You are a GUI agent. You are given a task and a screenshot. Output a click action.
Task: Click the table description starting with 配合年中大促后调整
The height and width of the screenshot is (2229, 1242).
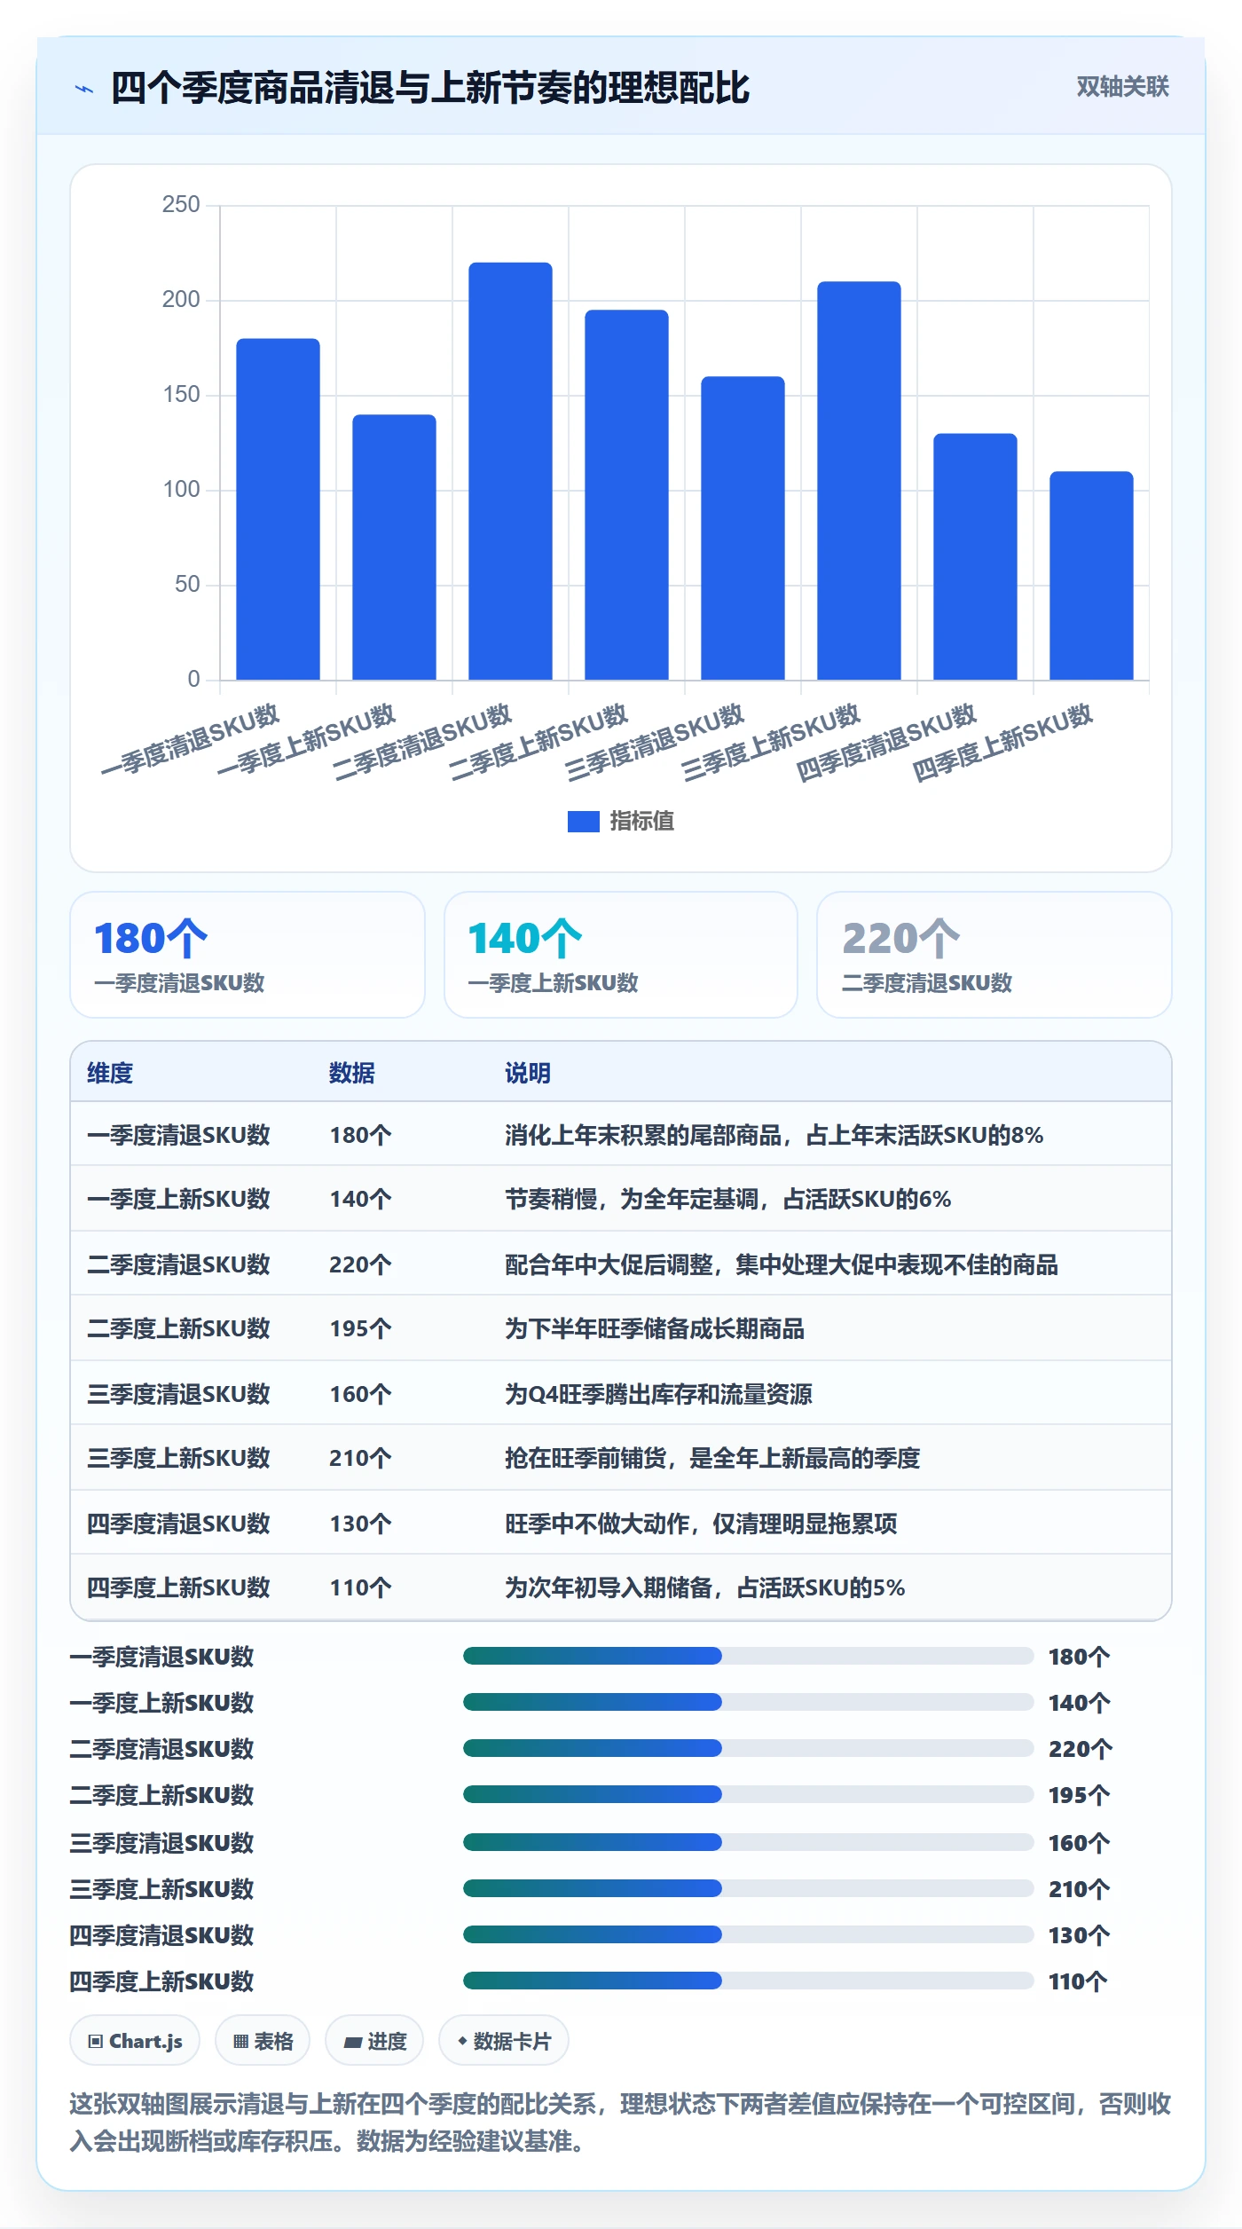pos(782,1264)
